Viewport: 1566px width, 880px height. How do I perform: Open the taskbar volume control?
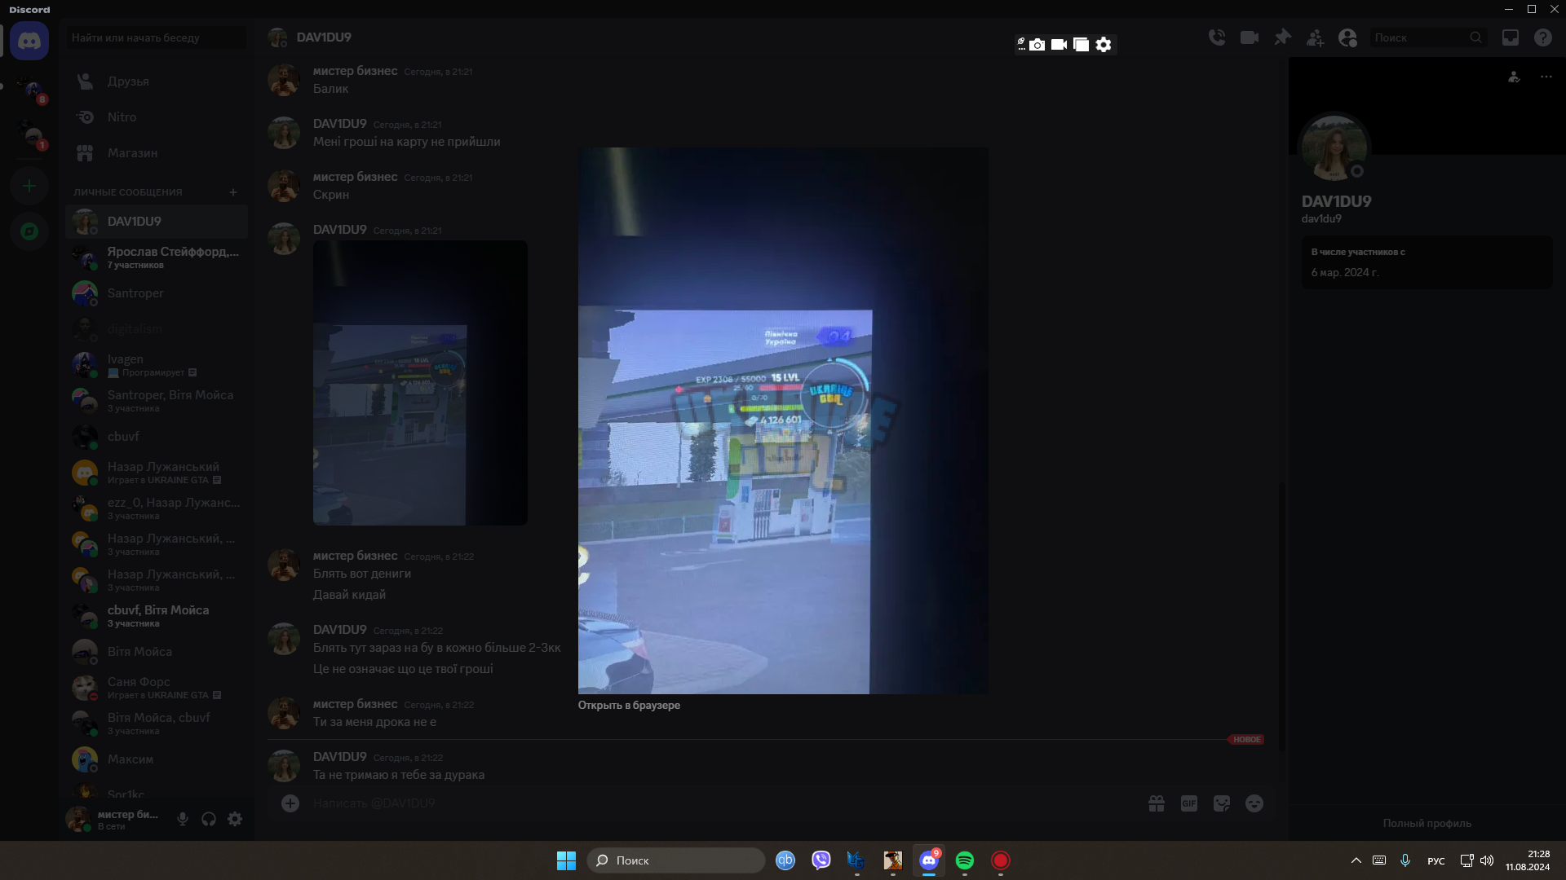(1487, 860)
